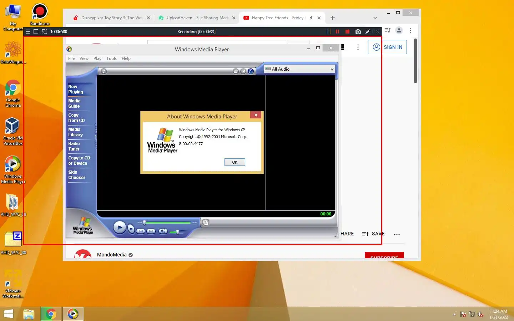This screenshot has height=321, width=514.
Task: Click the rewind arrows beside seek bar
Action: coord(140,223)
